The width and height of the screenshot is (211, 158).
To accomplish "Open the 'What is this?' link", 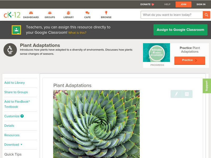I will pos(77,33).
